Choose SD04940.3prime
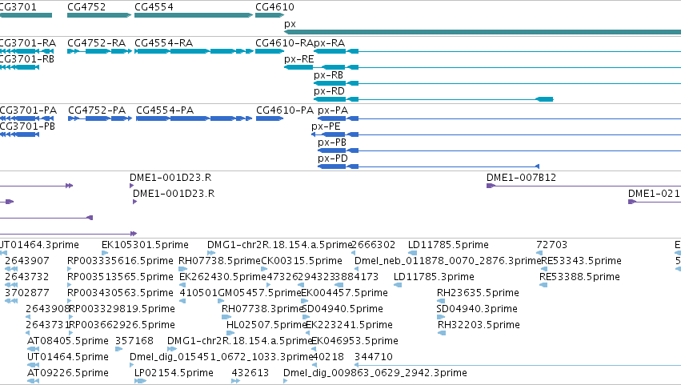Viewport: 681px width, 385px height. pos(477,310)
